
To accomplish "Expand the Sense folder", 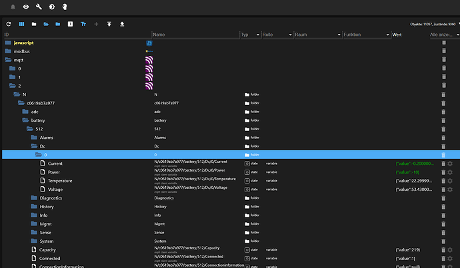I will [34, 232].
